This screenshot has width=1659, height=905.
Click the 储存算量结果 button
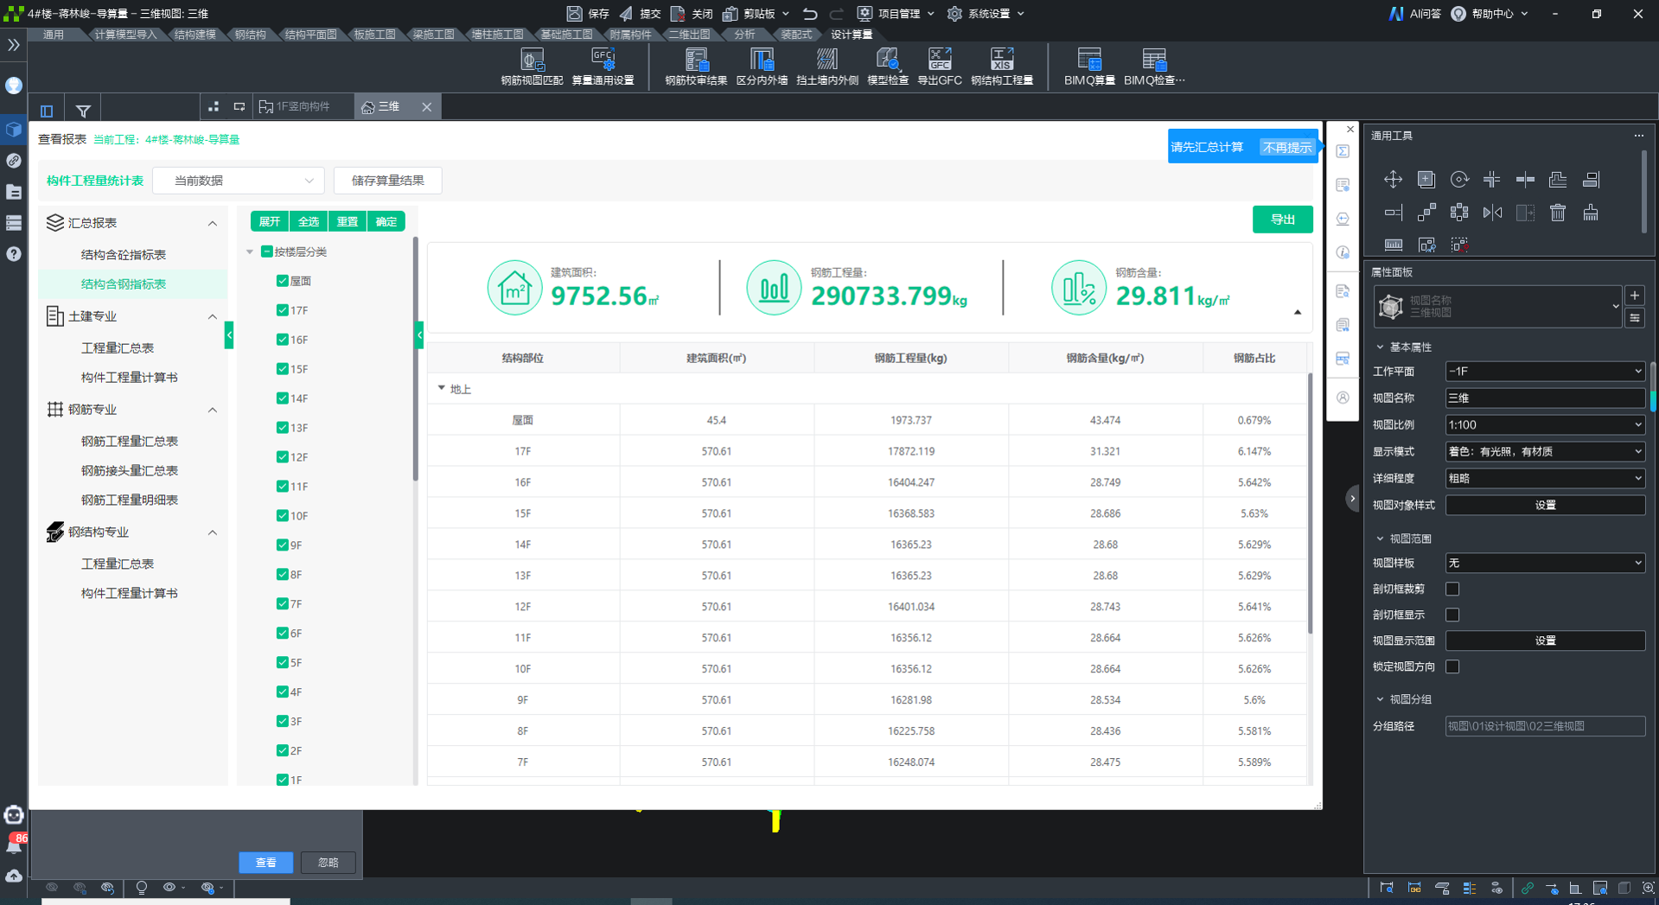(387, 181)
